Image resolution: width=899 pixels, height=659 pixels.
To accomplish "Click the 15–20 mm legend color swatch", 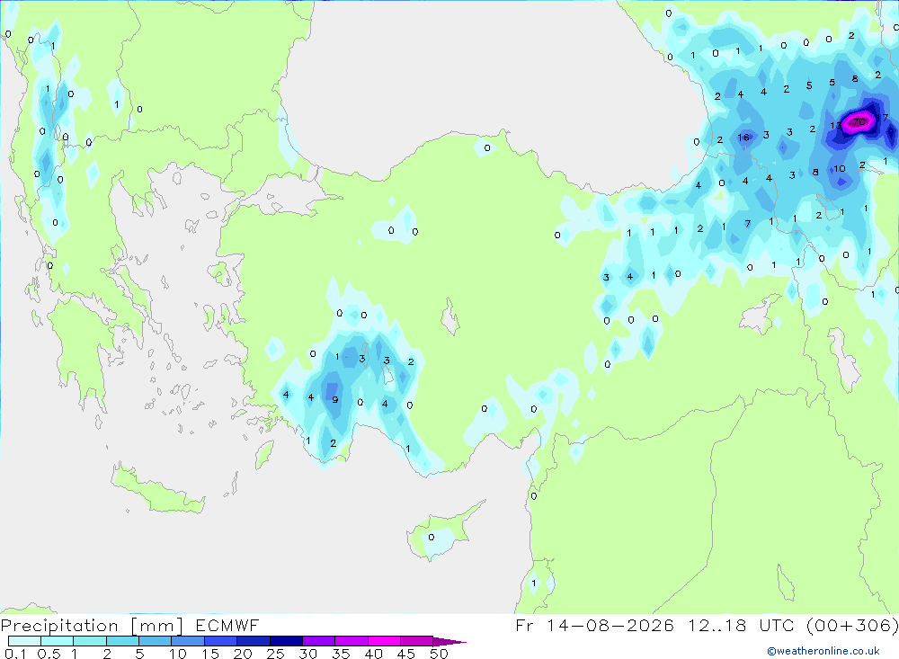I will click(220, 641).
